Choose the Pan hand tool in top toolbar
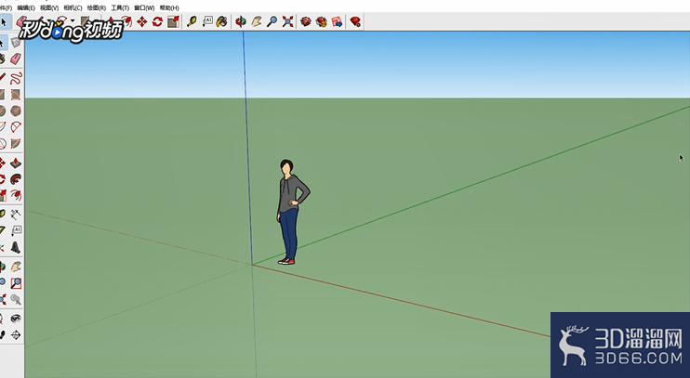This screenshot has width=690, height=378. tap(257, 21)
